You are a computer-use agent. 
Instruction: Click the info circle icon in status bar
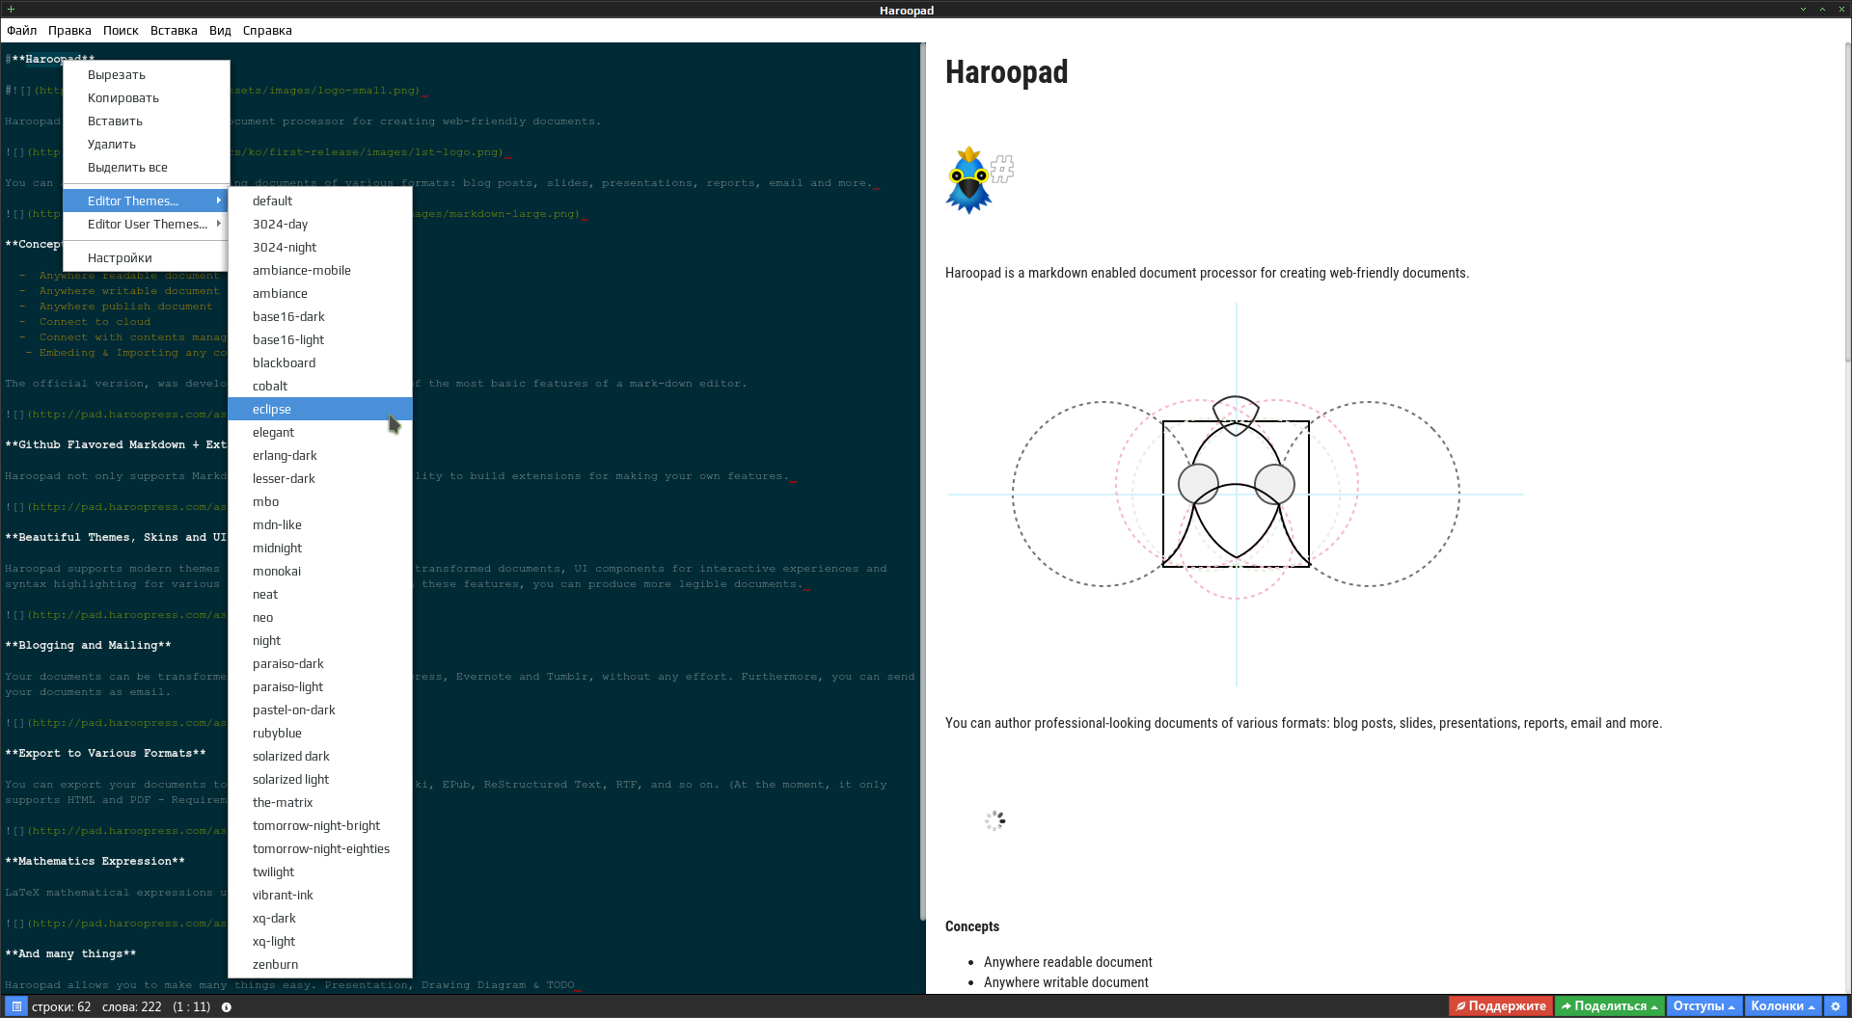227,1007
